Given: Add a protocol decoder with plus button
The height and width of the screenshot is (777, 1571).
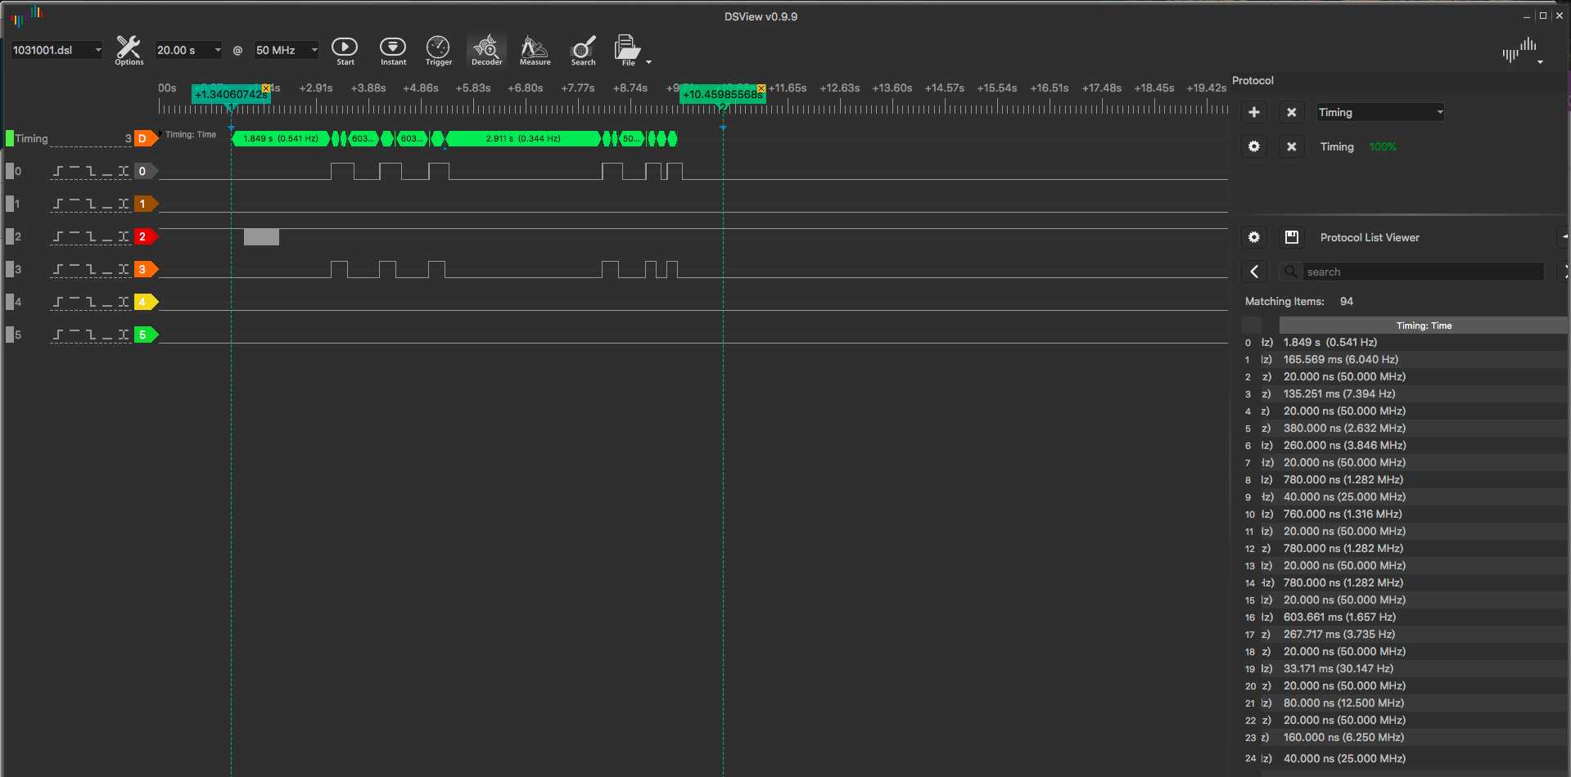Looking at the screenshot, I should tap(1254, 112).
